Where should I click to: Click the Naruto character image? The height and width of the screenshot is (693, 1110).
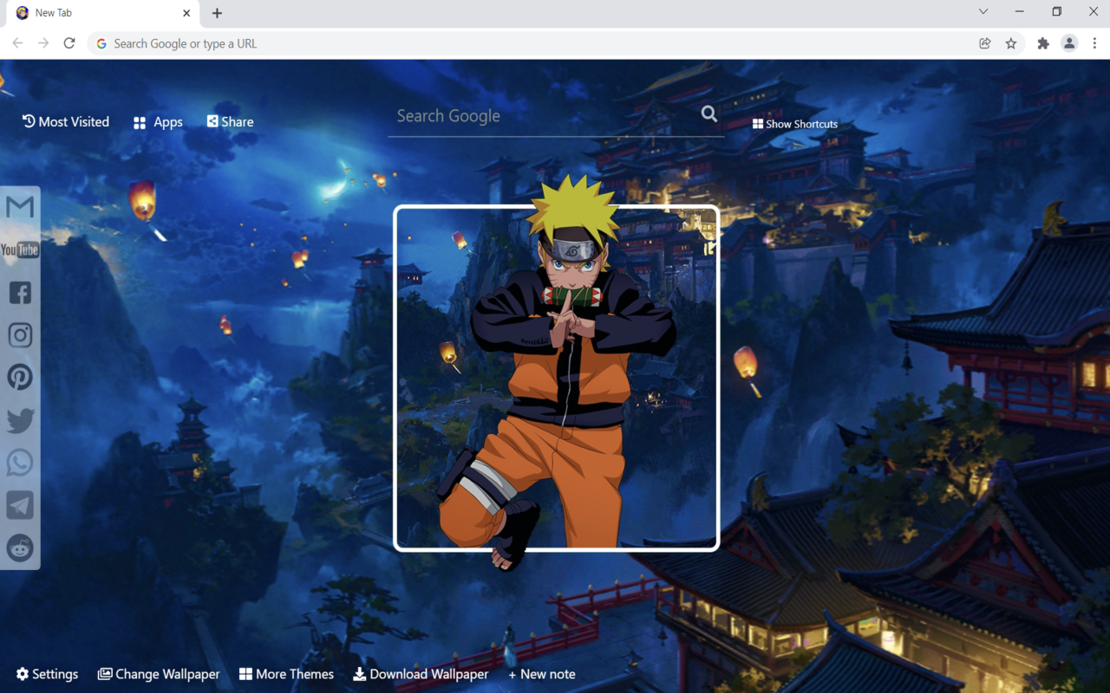coord(557,372)
